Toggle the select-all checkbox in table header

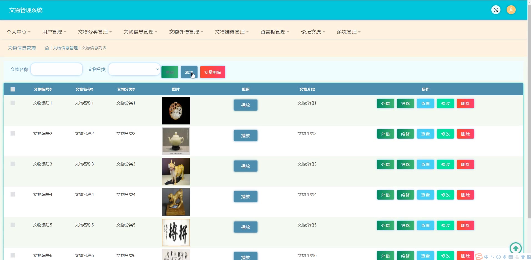[x=13, y=89]
